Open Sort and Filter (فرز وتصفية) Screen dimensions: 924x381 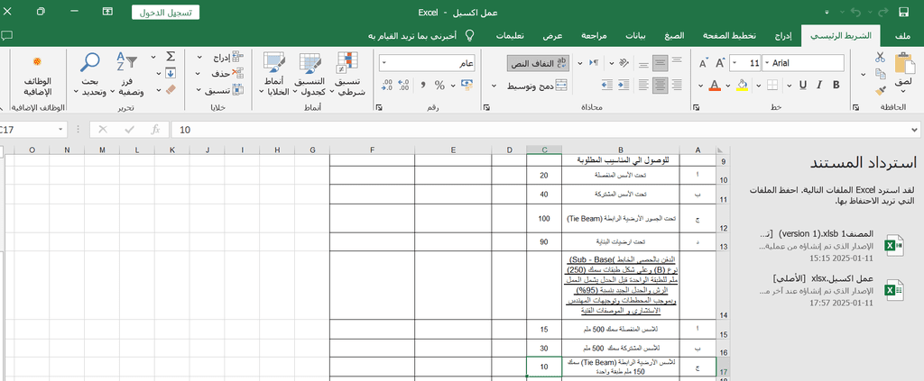tap(126, 75)
